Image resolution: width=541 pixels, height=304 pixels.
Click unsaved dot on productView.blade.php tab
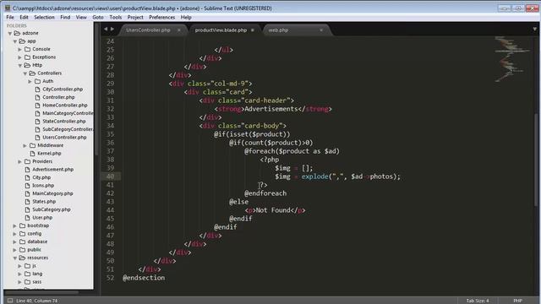tap(253, 30)
